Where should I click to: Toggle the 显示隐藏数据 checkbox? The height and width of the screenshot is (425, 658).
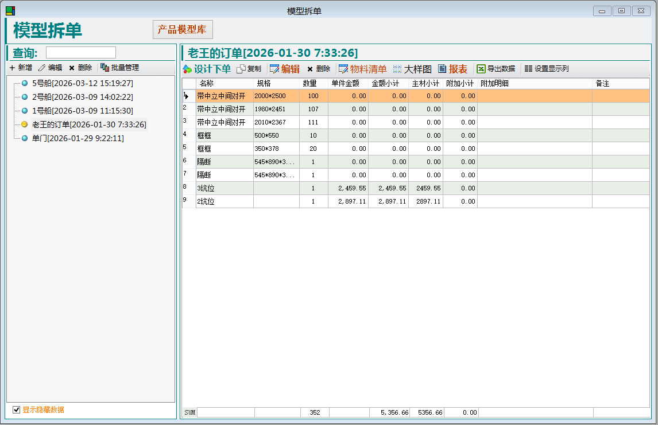[17, 410]
